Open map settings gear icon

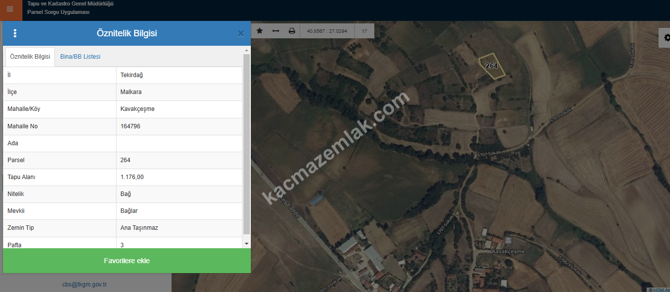[x=666, y=38]
